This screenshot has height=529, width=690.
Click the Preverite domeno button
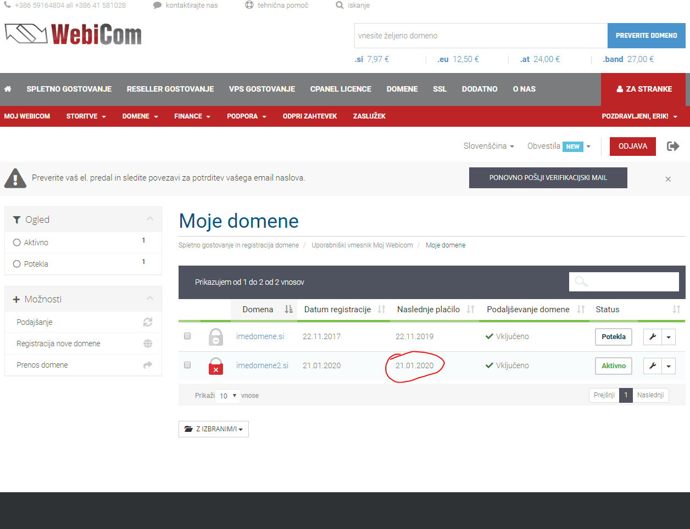pos(647,36)
